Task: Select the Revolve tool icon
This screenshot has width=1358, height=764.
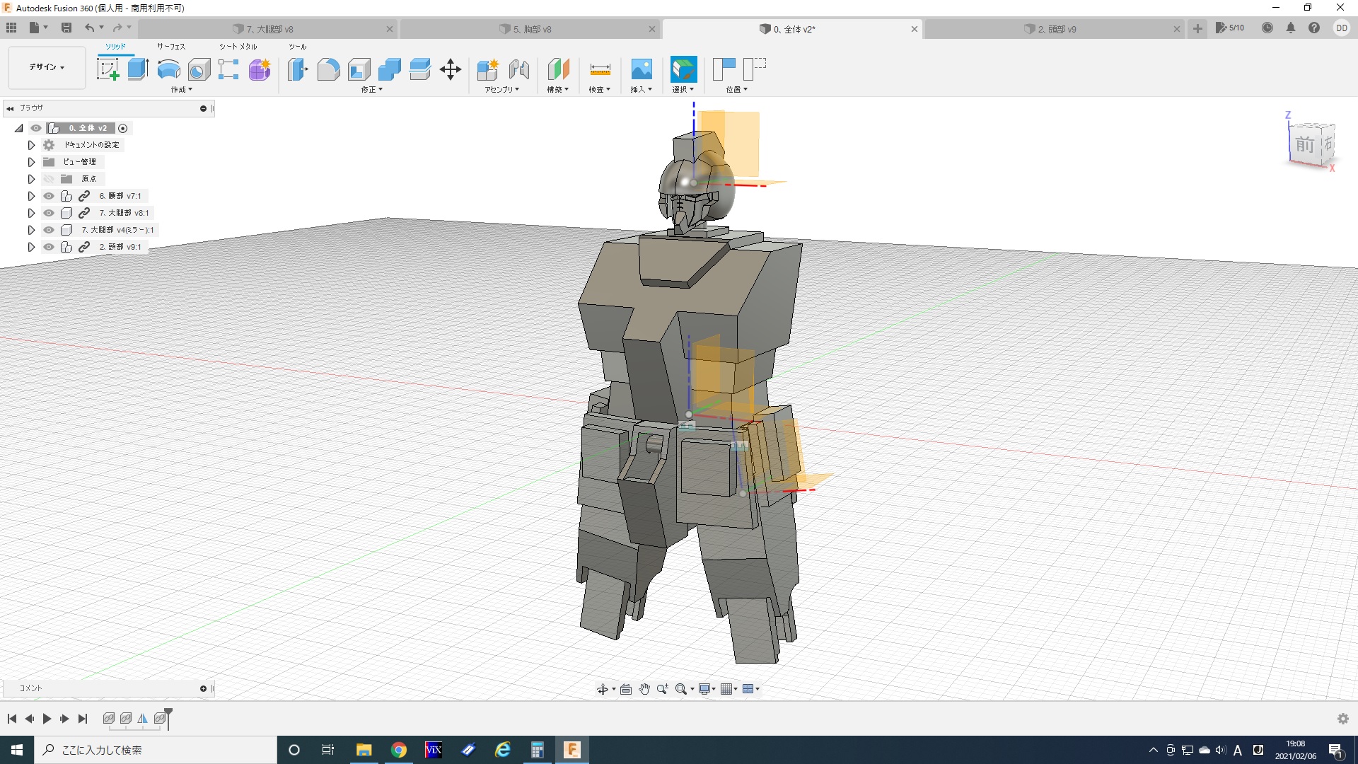Action: (168, 69)
